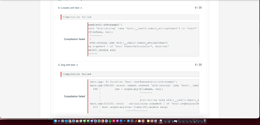Open the Calendar app in the dock

click(x=77, y=121)
